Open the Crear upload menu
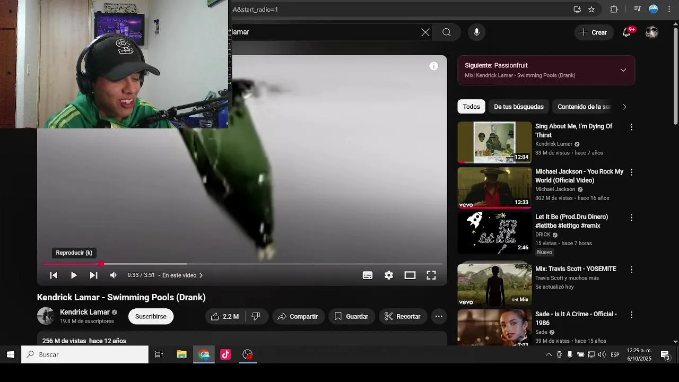 pos(594,32)
